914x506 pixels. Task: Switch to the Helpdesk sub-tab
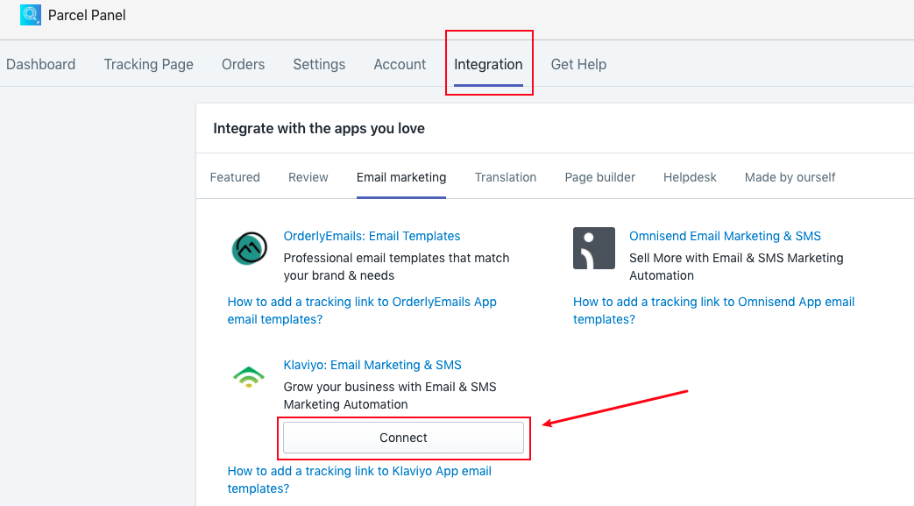tap(691, 177)
